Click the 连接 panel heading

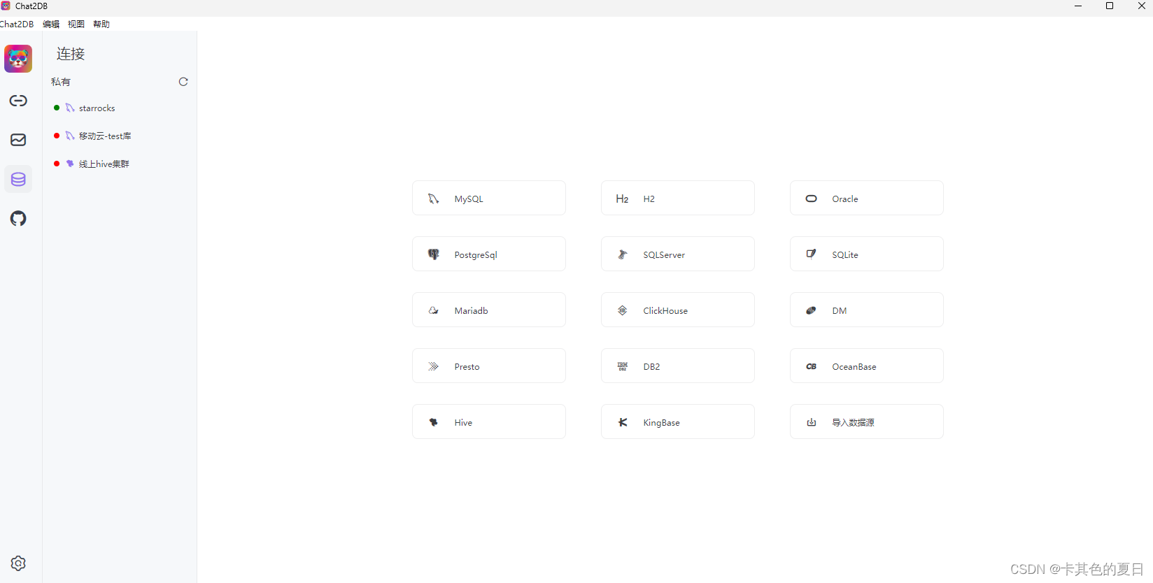click(71, 54)
